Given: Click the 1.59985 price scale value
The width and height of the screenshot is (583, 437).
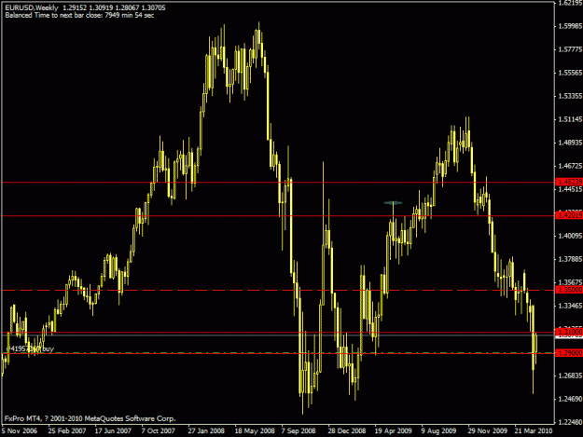Looking at the screenshot, I should click(570, 26).
